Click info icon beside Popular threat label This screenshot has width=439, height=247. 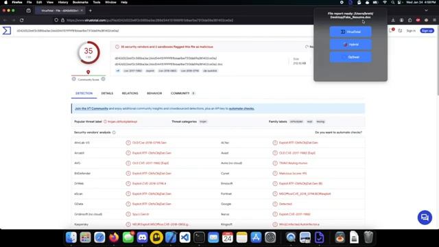[105, 121]
